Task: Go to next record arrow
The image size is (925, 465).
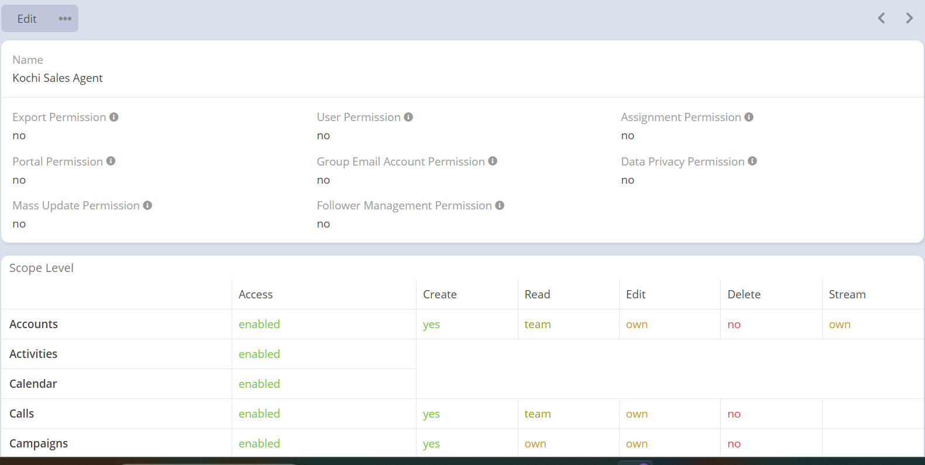Action: pyautogui.click(x=909, y=18)
